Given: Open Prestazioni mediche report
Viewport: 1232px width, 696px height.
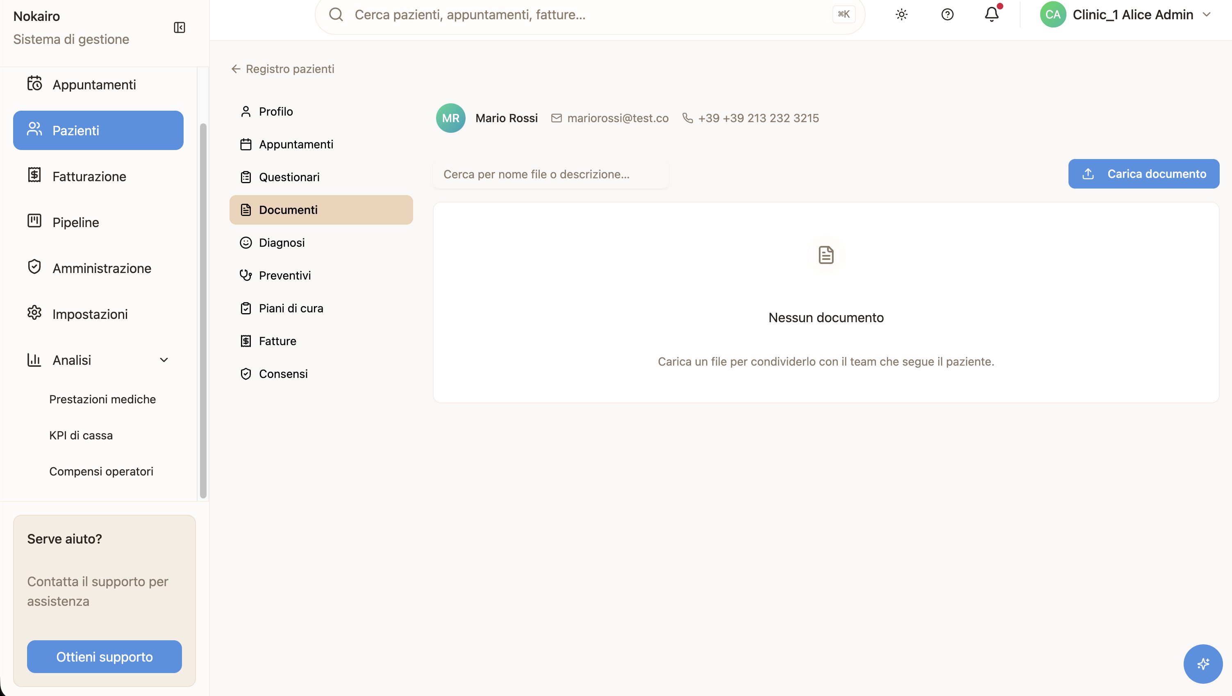Looking at the screenshot, I should (x=102, y=399).
